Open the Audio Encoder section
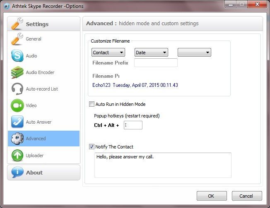 click(x=40, y=72)
